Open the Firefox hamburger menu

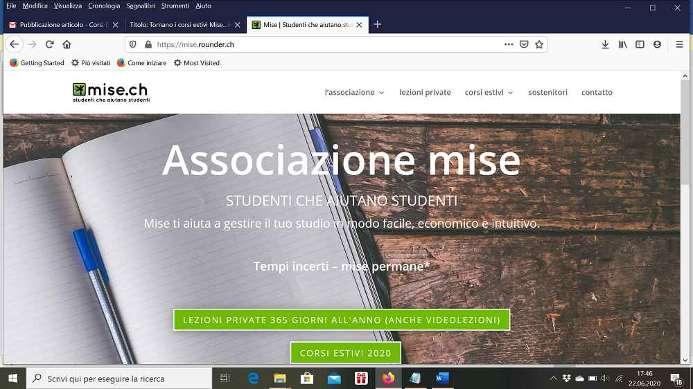pos(679,44)
